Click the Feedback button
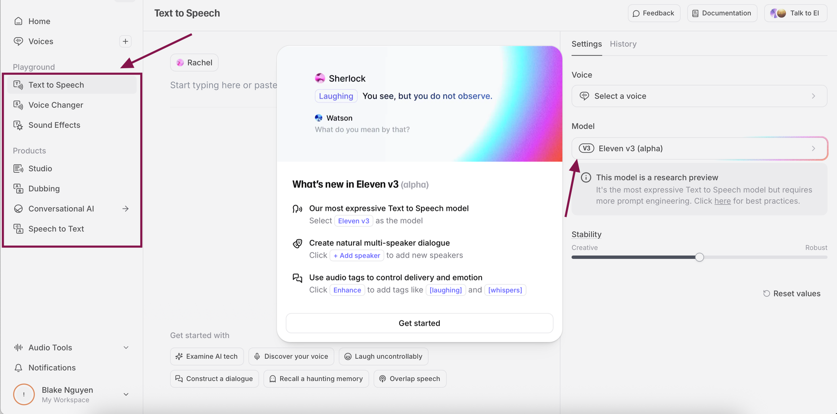837x414 pixels. tap(654, 13)
